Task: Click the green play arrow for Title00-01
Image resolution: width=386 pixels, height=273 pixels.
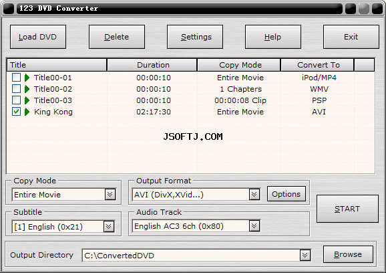Action: tap(27, 78)
